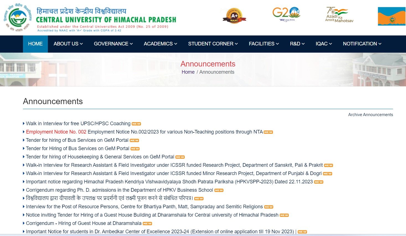Click the Home breadcrumb link
The width and height of the screenshot is (406, 236).
[x=188, y=72]
